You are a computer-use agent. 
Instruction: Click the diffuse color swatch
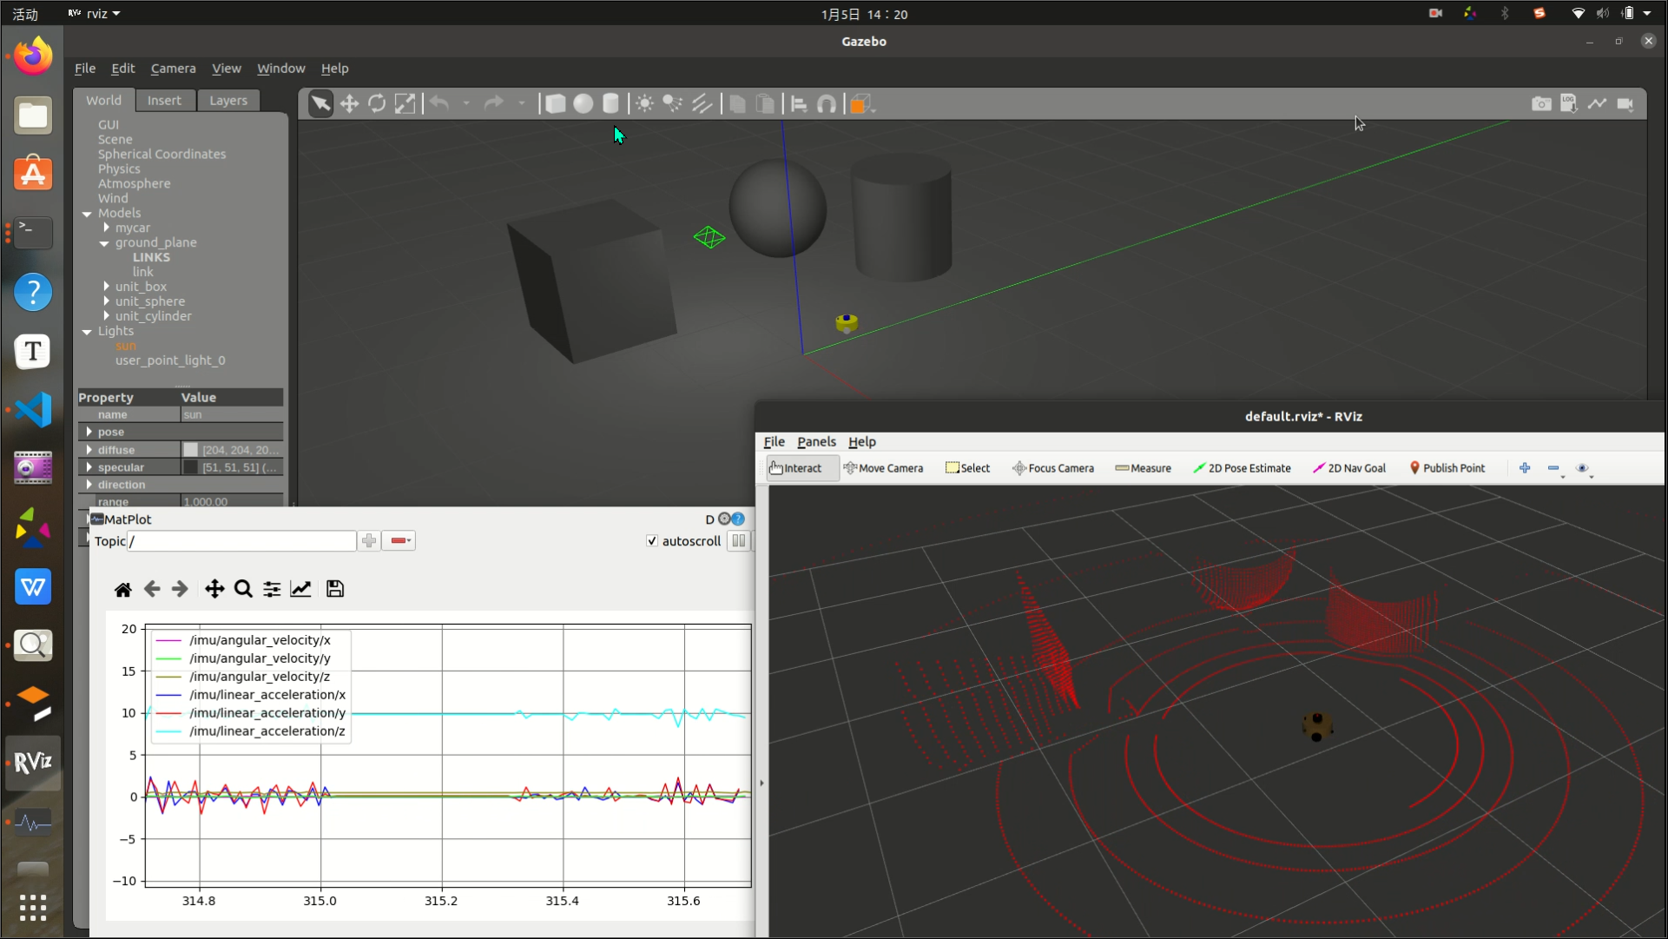[191, 450]
